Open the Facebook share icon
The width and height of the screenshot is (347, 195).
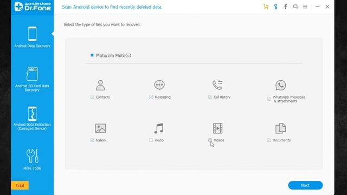[x=286, y=6]
